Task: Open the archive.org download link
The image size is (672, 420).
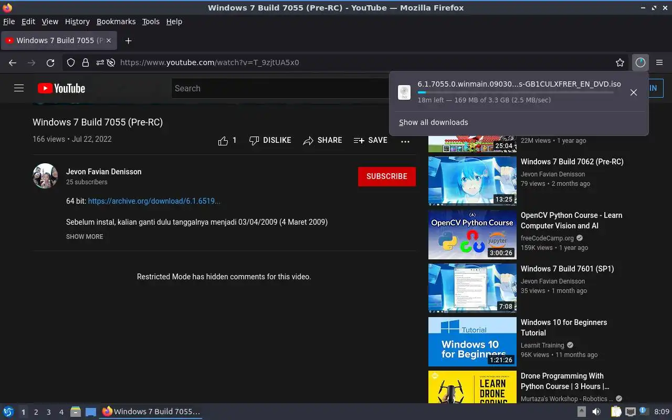Action: point(154,201)
